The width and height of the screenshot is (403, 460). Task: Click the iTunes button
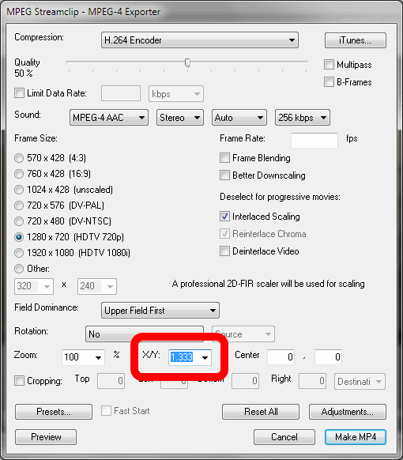click(356, 40)
